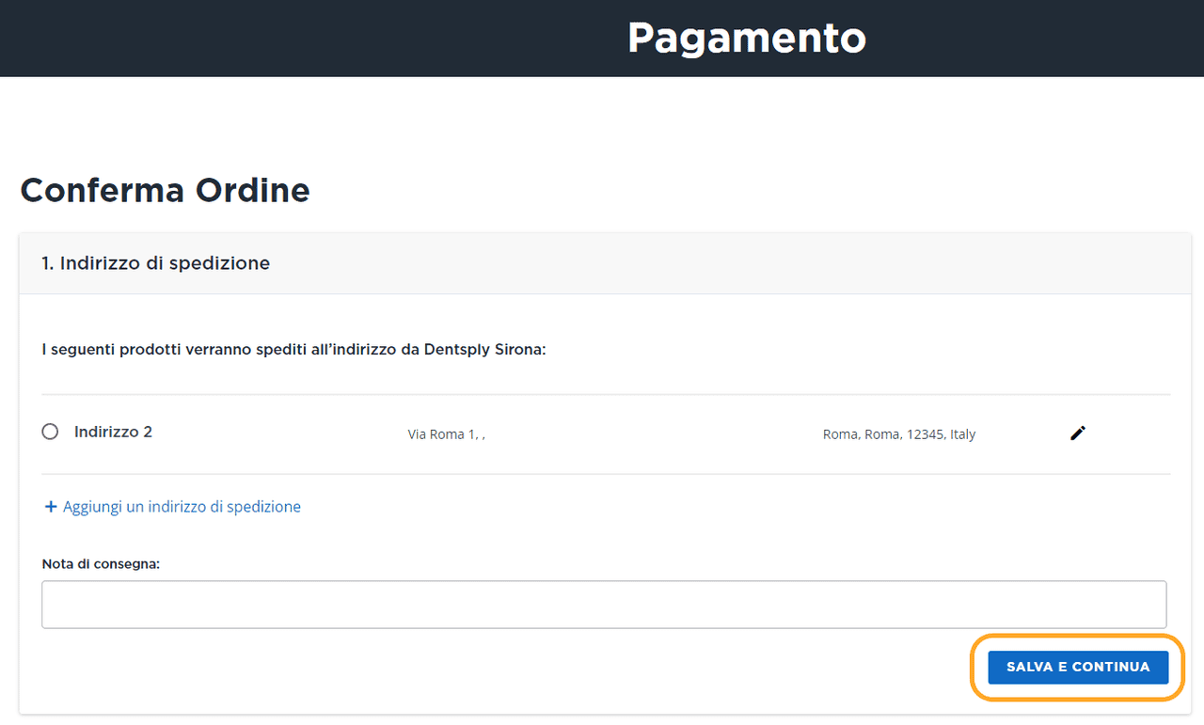
Task: Click the 1. Indirizzo di spedizione section header
Action: [x=155, y=263]
